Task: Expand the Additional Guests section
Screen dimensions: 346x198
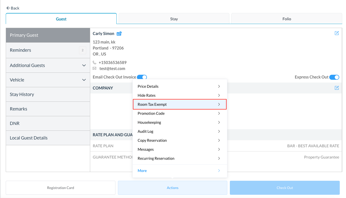Action: pos(84,65)
